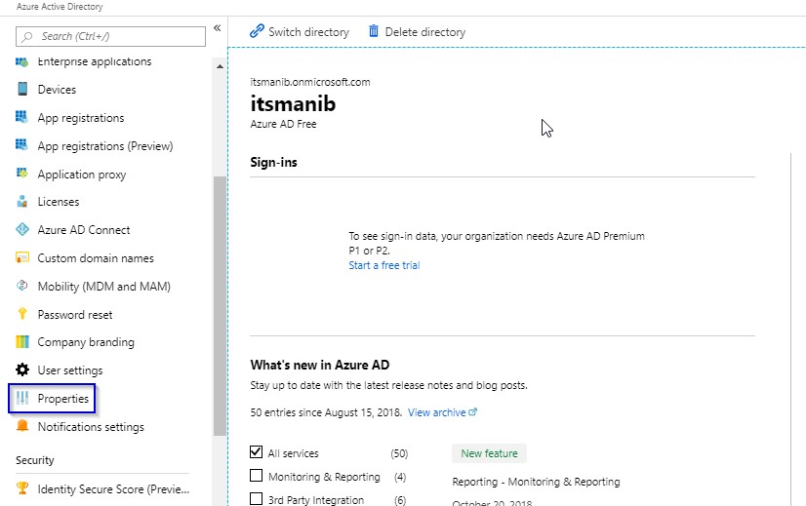
Task: Click the external-link icon beside View archive
Action: tap(473, 411)
